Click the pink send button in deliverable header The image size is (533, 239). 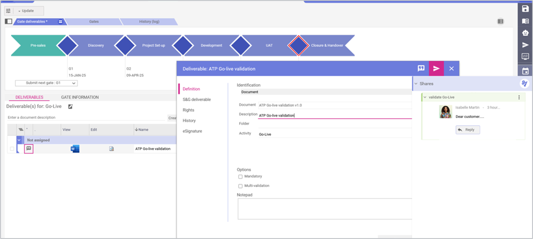(436, 69)
